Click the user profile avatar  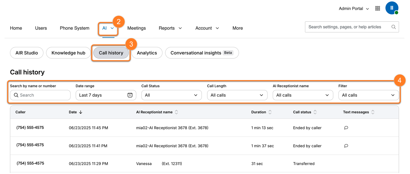[392, 8]
